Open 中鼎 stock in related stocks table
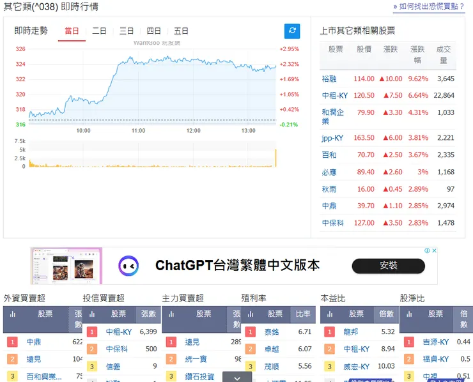473x382 pixels. pyautogui.click(x=329, y=206)
